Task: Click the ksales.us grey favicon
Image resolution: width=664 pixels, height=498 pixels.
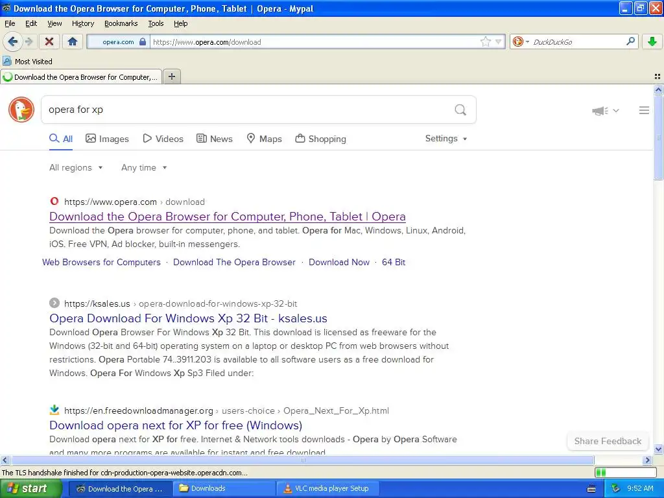Action: click(54, 303)
